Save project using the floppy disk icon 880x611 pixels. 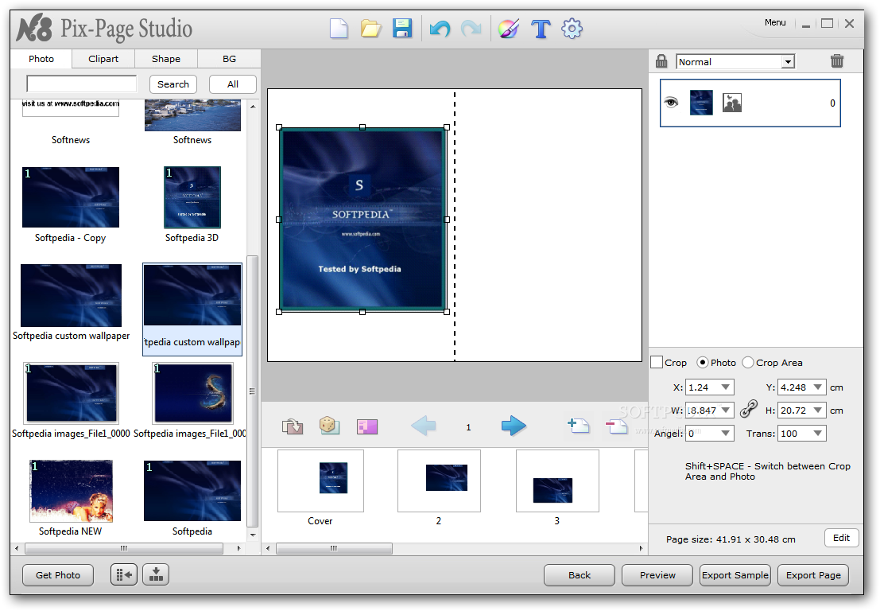(402, 28)
